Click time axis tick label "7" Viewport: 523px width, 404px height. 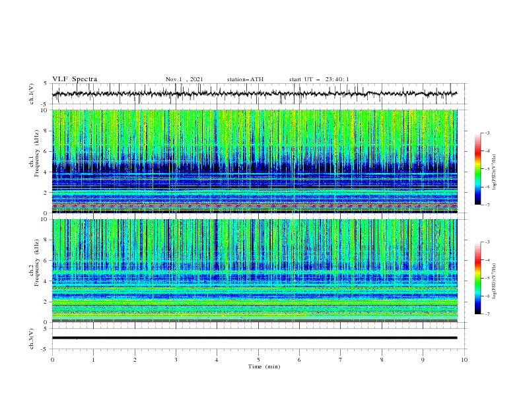(341, 360)
